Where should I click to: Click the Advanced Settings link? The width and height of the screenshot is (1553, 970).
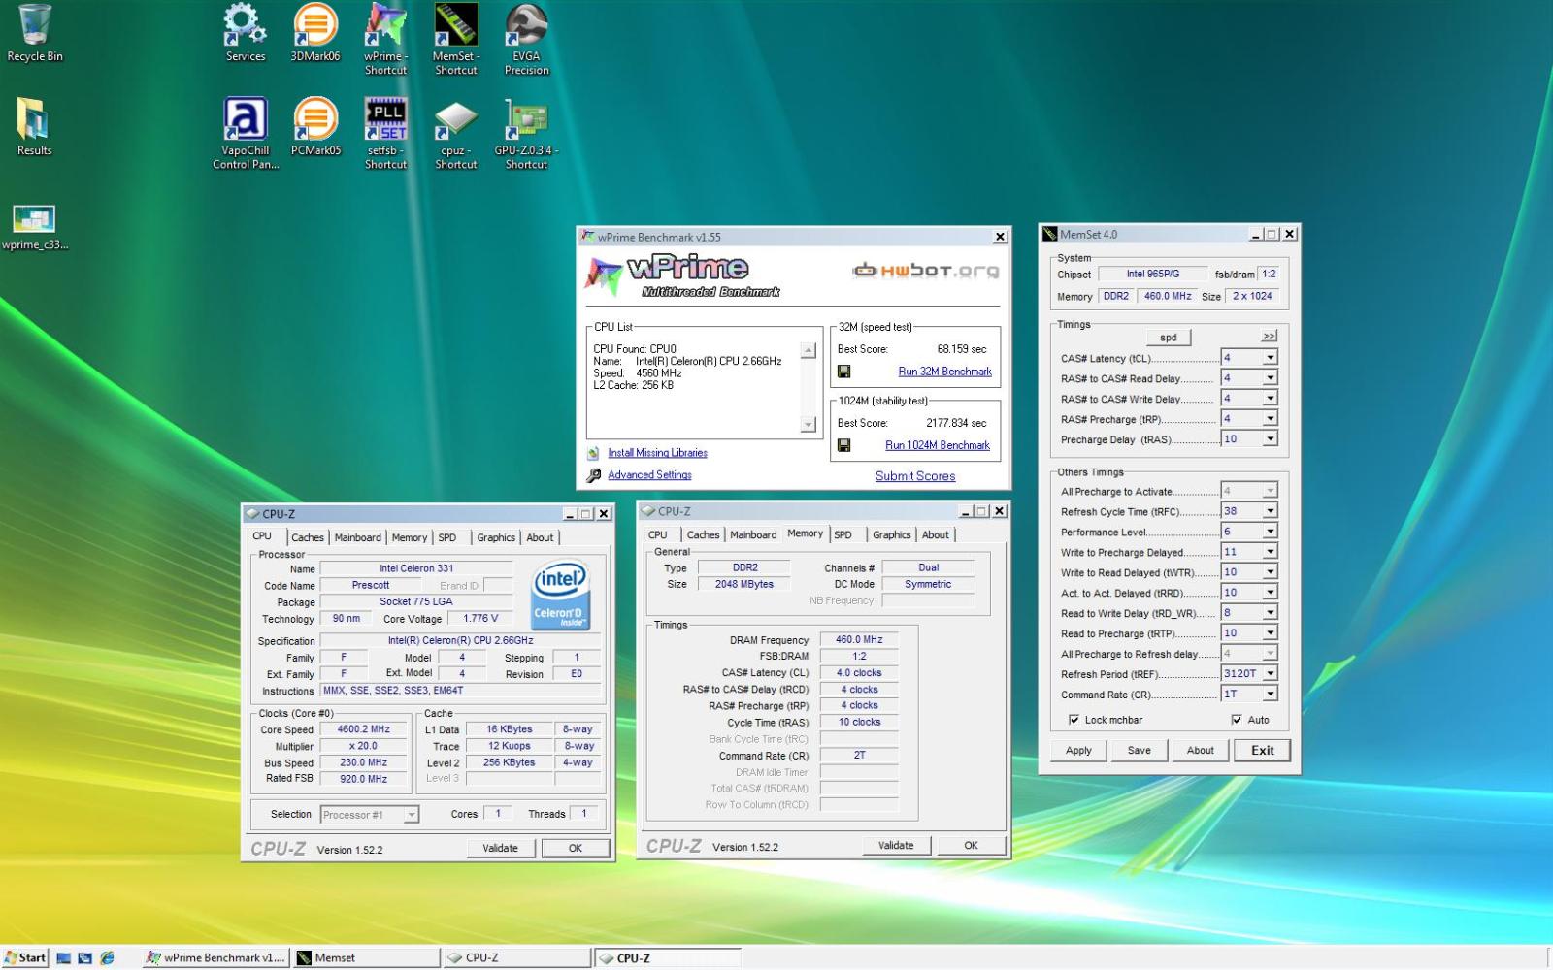tap(649, 475)
